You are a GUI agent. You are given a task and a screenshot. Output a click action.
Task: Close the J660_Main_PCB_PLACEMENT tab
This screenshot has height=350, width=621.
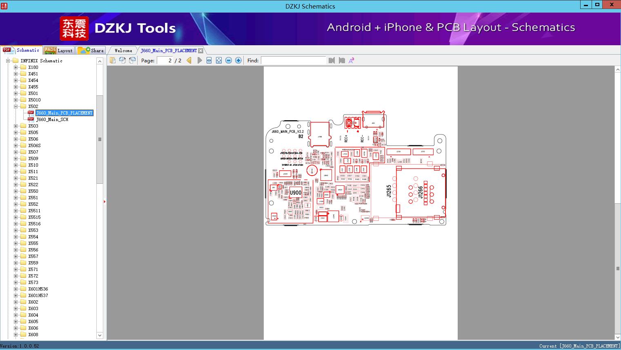(x=200, y=51)
